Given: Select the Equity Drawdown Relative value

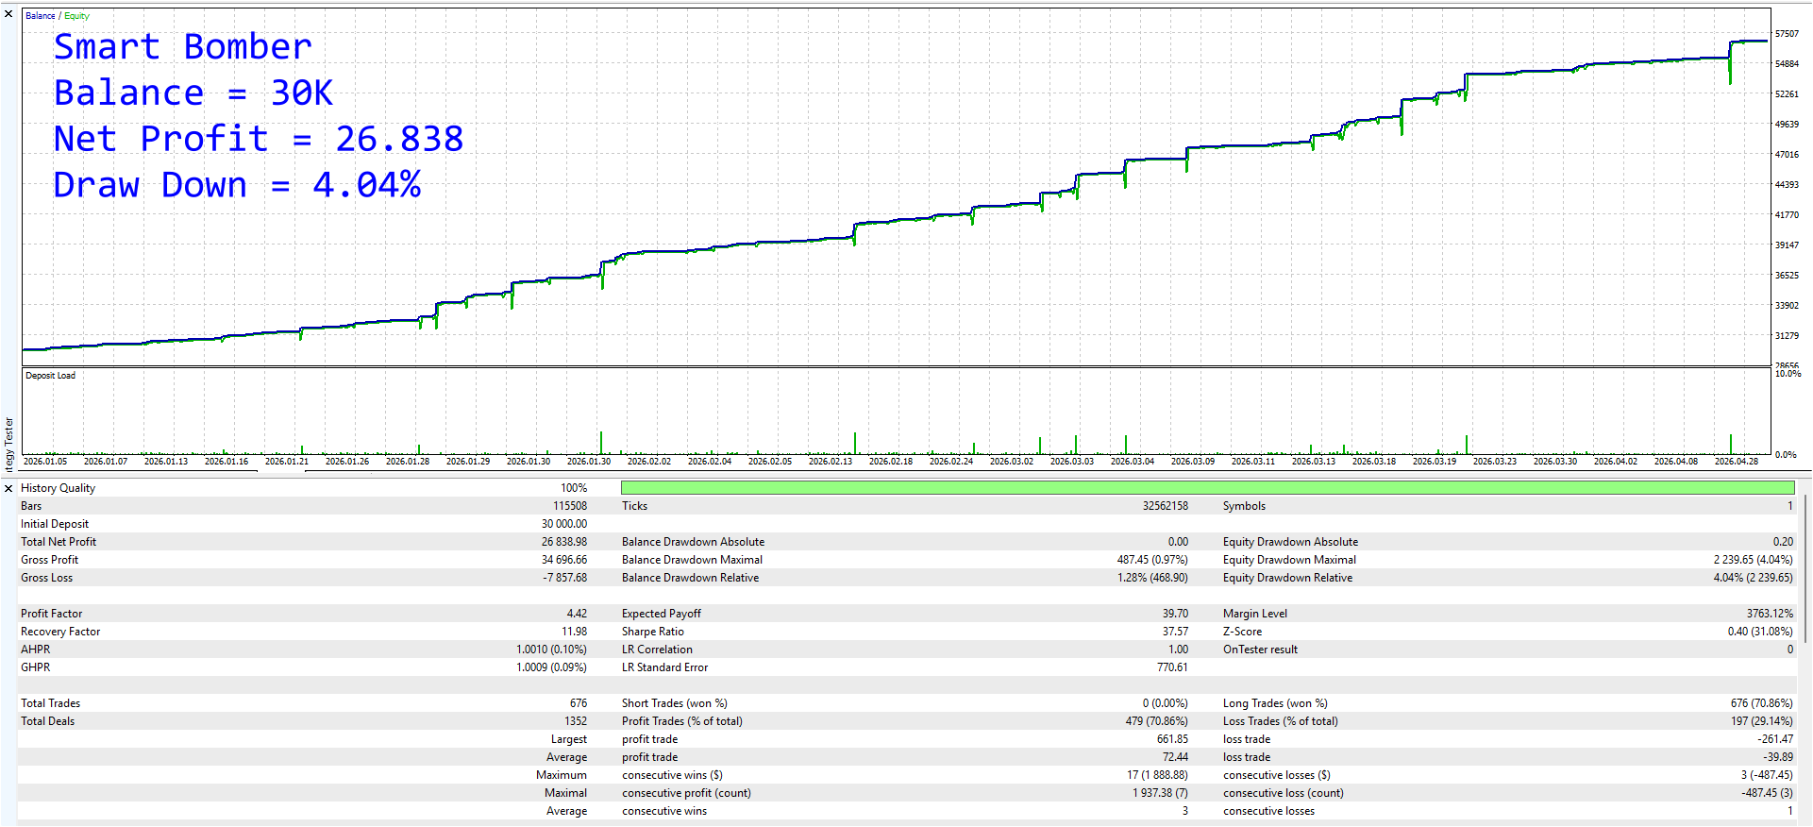Looking at the screenshot, I should tap(1753, 578).
